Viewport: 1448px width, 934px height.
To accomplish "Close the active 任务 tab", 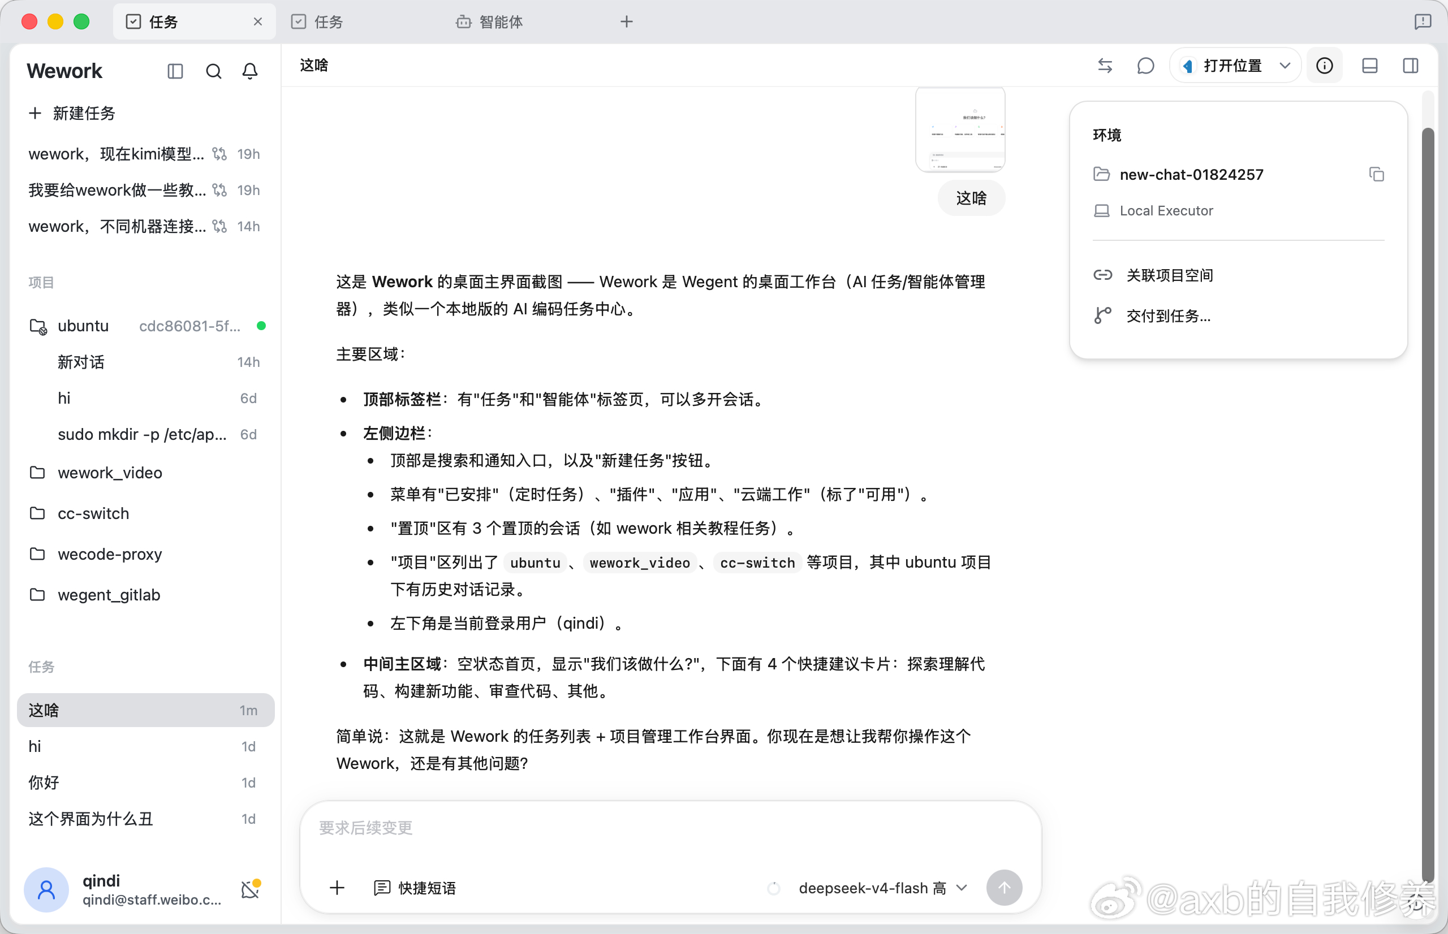I will pyautogui.click(x=258, y=22).
